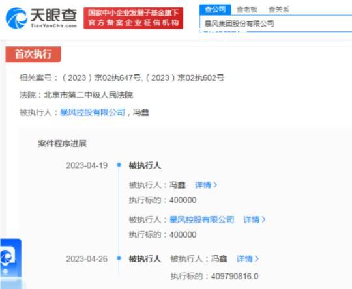352x289 pixels.
Task: Open 详情 link for 冯鑫 under 2023-04-26
Action: (x=244, y=259)
